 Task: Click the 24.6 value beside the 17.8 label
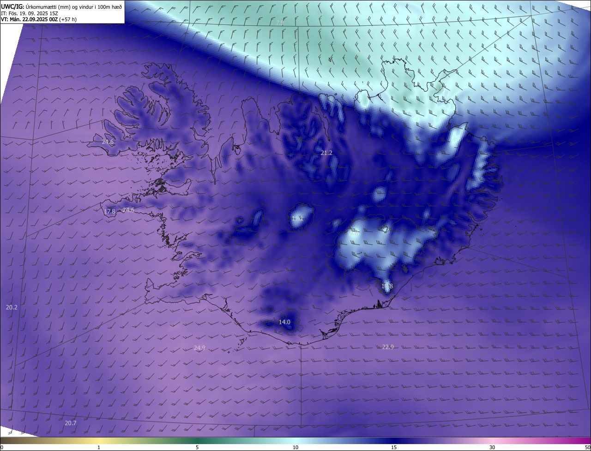pos(128,210)
